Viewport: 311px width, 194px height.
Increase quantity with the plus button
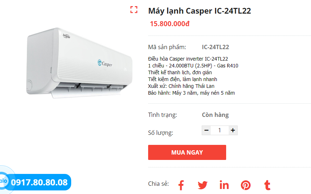tap(233, 130)
